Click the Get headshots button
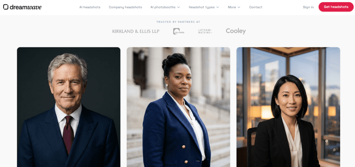Image resolution: width=355 pixels, height=167 pixels. pyautogui.click(x=336, y=7)
